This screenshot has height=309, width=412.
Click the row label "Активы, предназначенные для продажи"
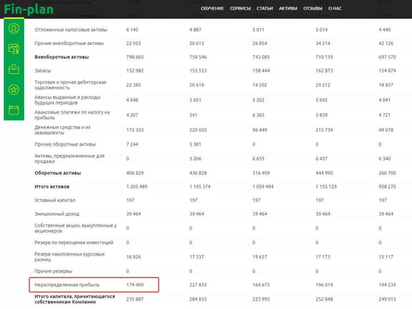[x=69, y=159]
